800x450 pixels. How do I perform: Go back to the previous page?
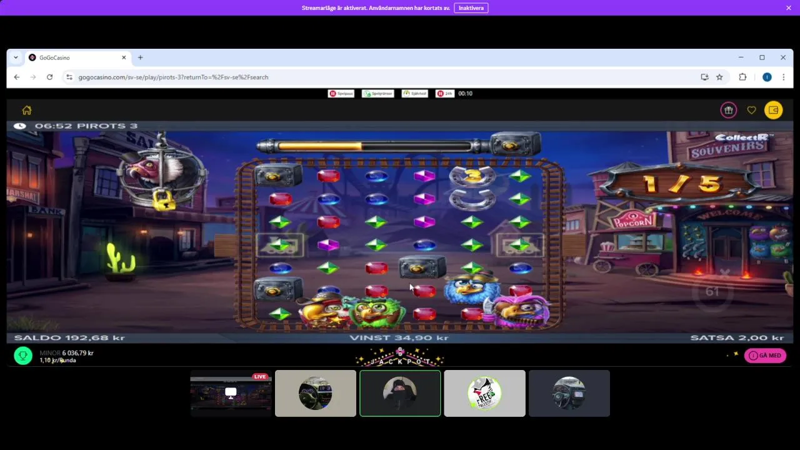coord(17,77)
